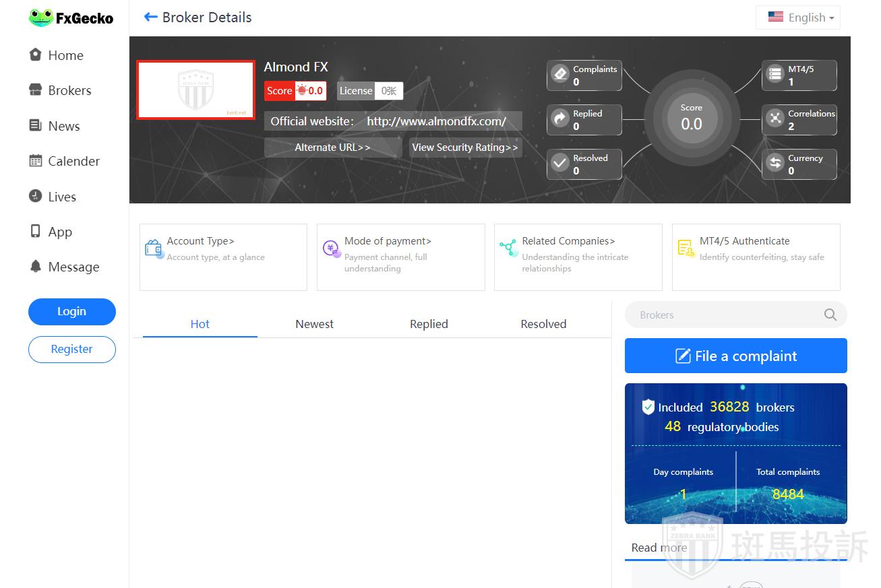Click the Almond FX broker logo thumbnail
This screenshot has width=881, height=588.
[x=195, y=90]
